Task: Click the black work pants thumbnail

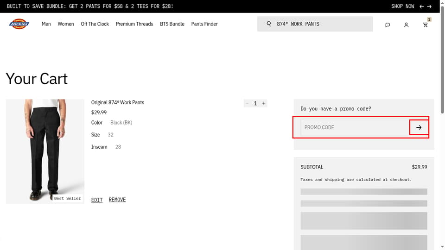Action: (x=45, y=151)
